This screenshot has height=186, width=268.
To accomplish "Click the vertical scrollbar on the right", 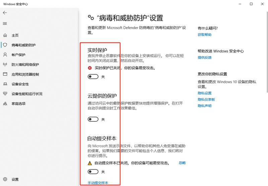I will coord(267,52).
